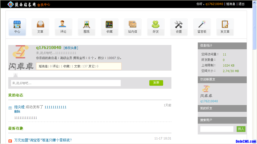Click the green q176210040 profile name
Image resolution: width=257 pixels, height=144 pixels.
point(49,47)
